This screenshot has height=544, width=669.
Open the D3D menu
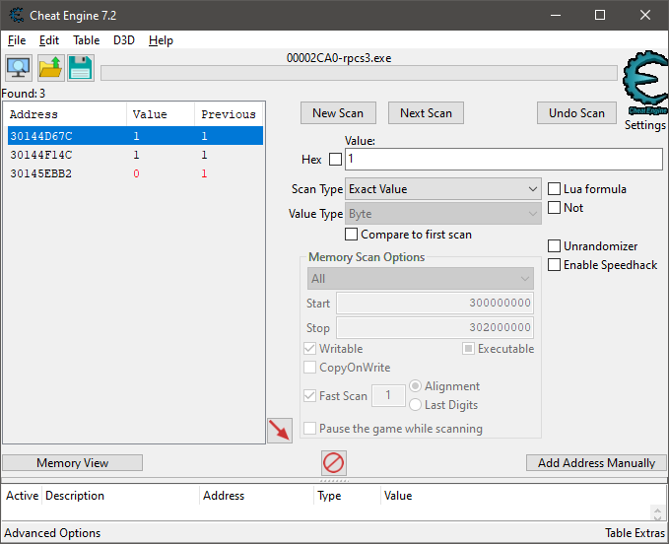[124, 40]
